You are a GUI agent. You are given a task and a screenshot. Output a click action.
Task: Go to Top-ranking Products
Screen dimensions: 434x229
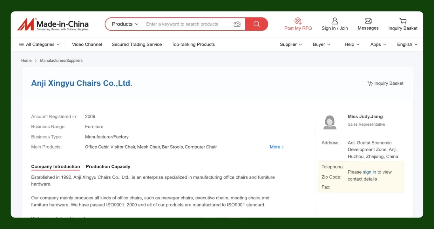pyautogui.click(x=193, y=45)
